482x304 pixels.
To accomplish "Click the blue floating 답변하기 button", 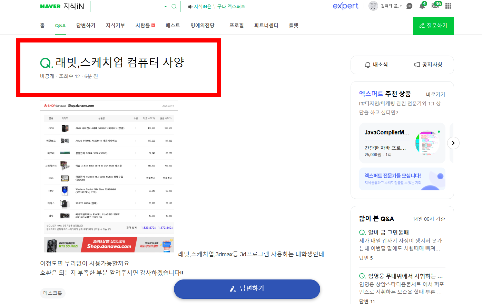I will point(247,289).
